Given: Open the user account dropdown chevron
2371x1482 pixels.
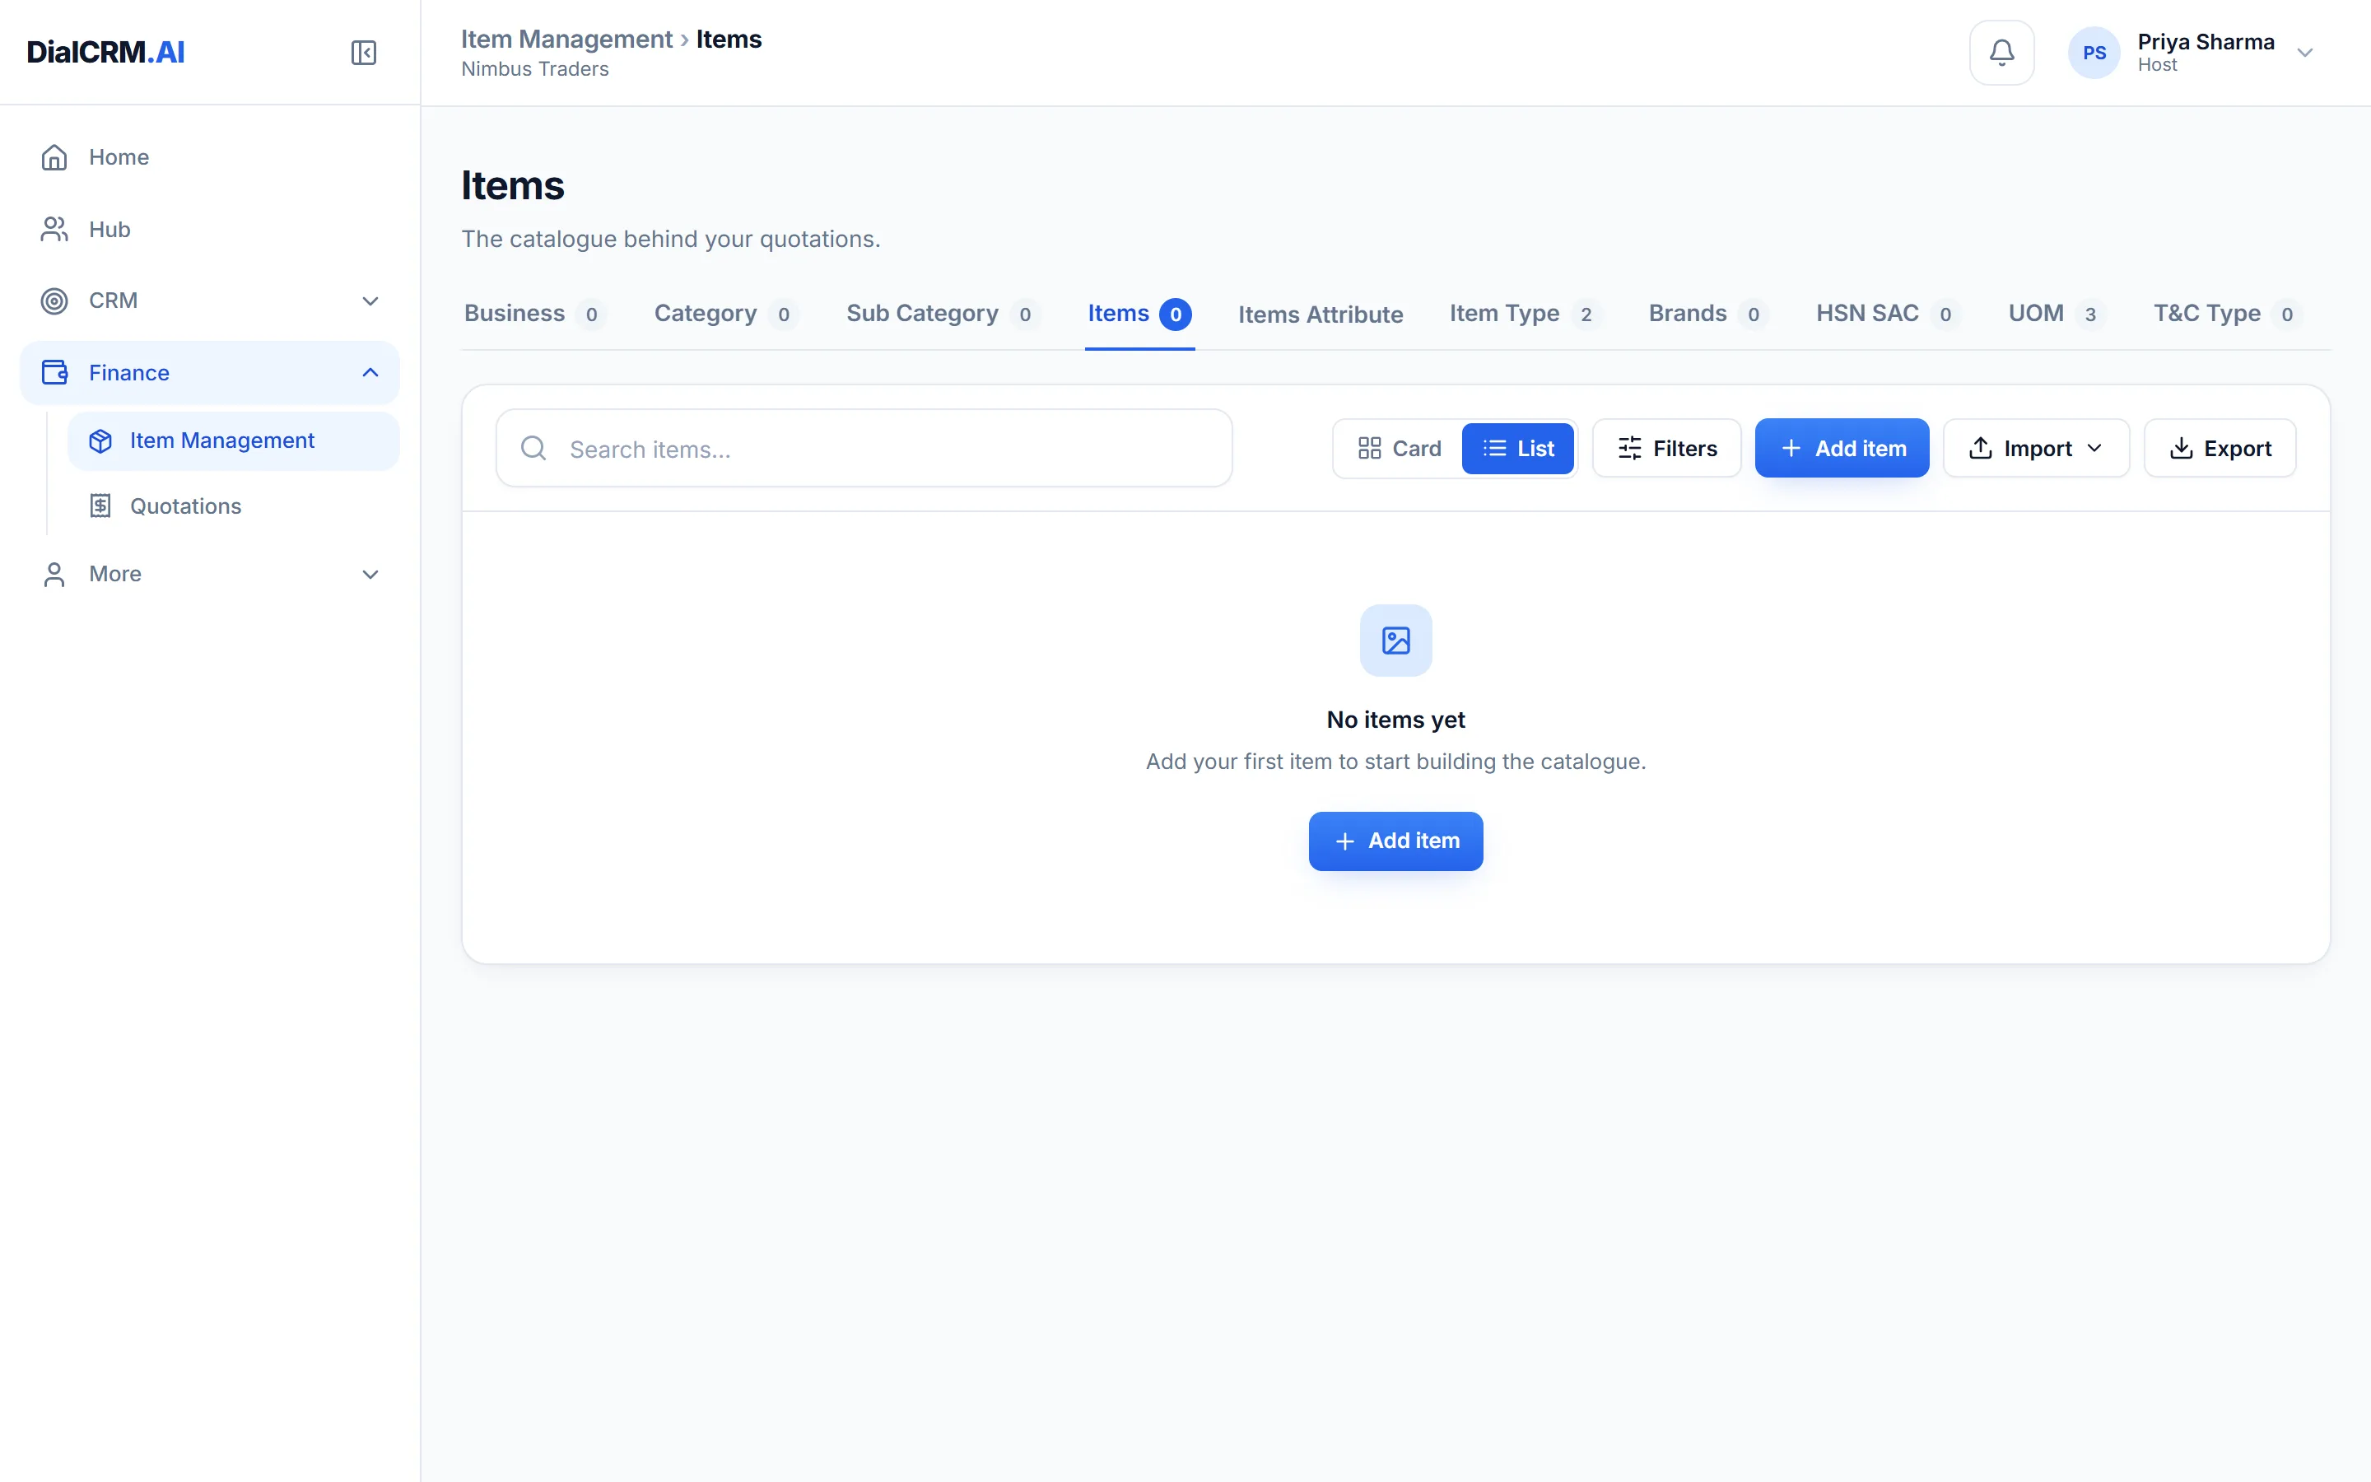Looking at the screenshot, I should 2304,53.
